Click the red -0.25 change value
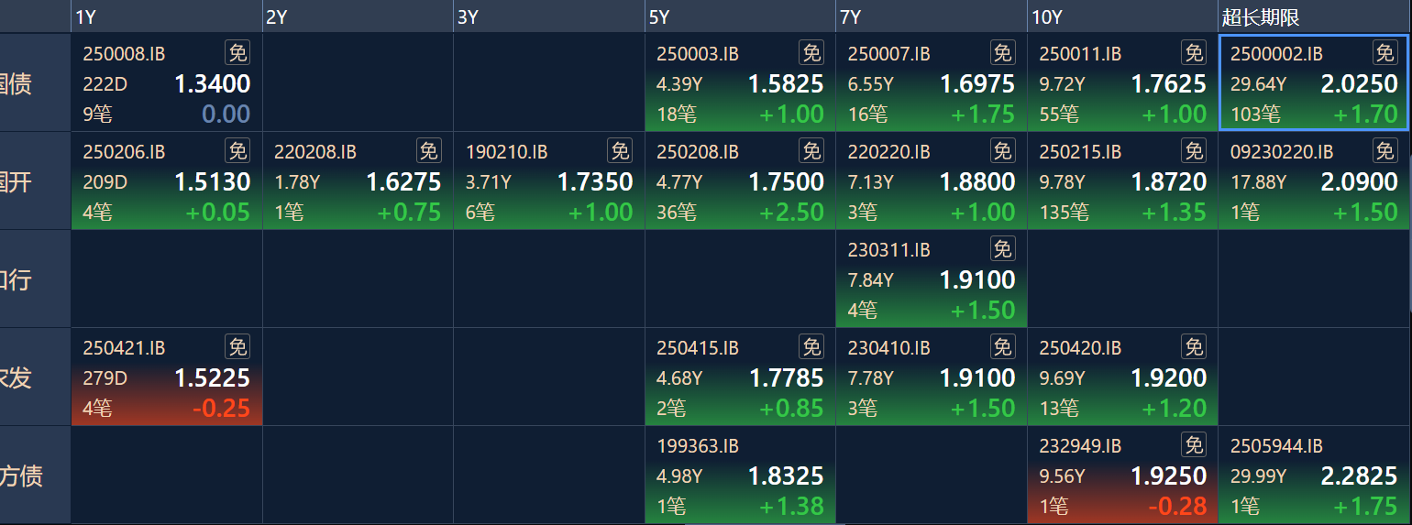The height and width of the screenshot is (525, 1412). point(221,409)
